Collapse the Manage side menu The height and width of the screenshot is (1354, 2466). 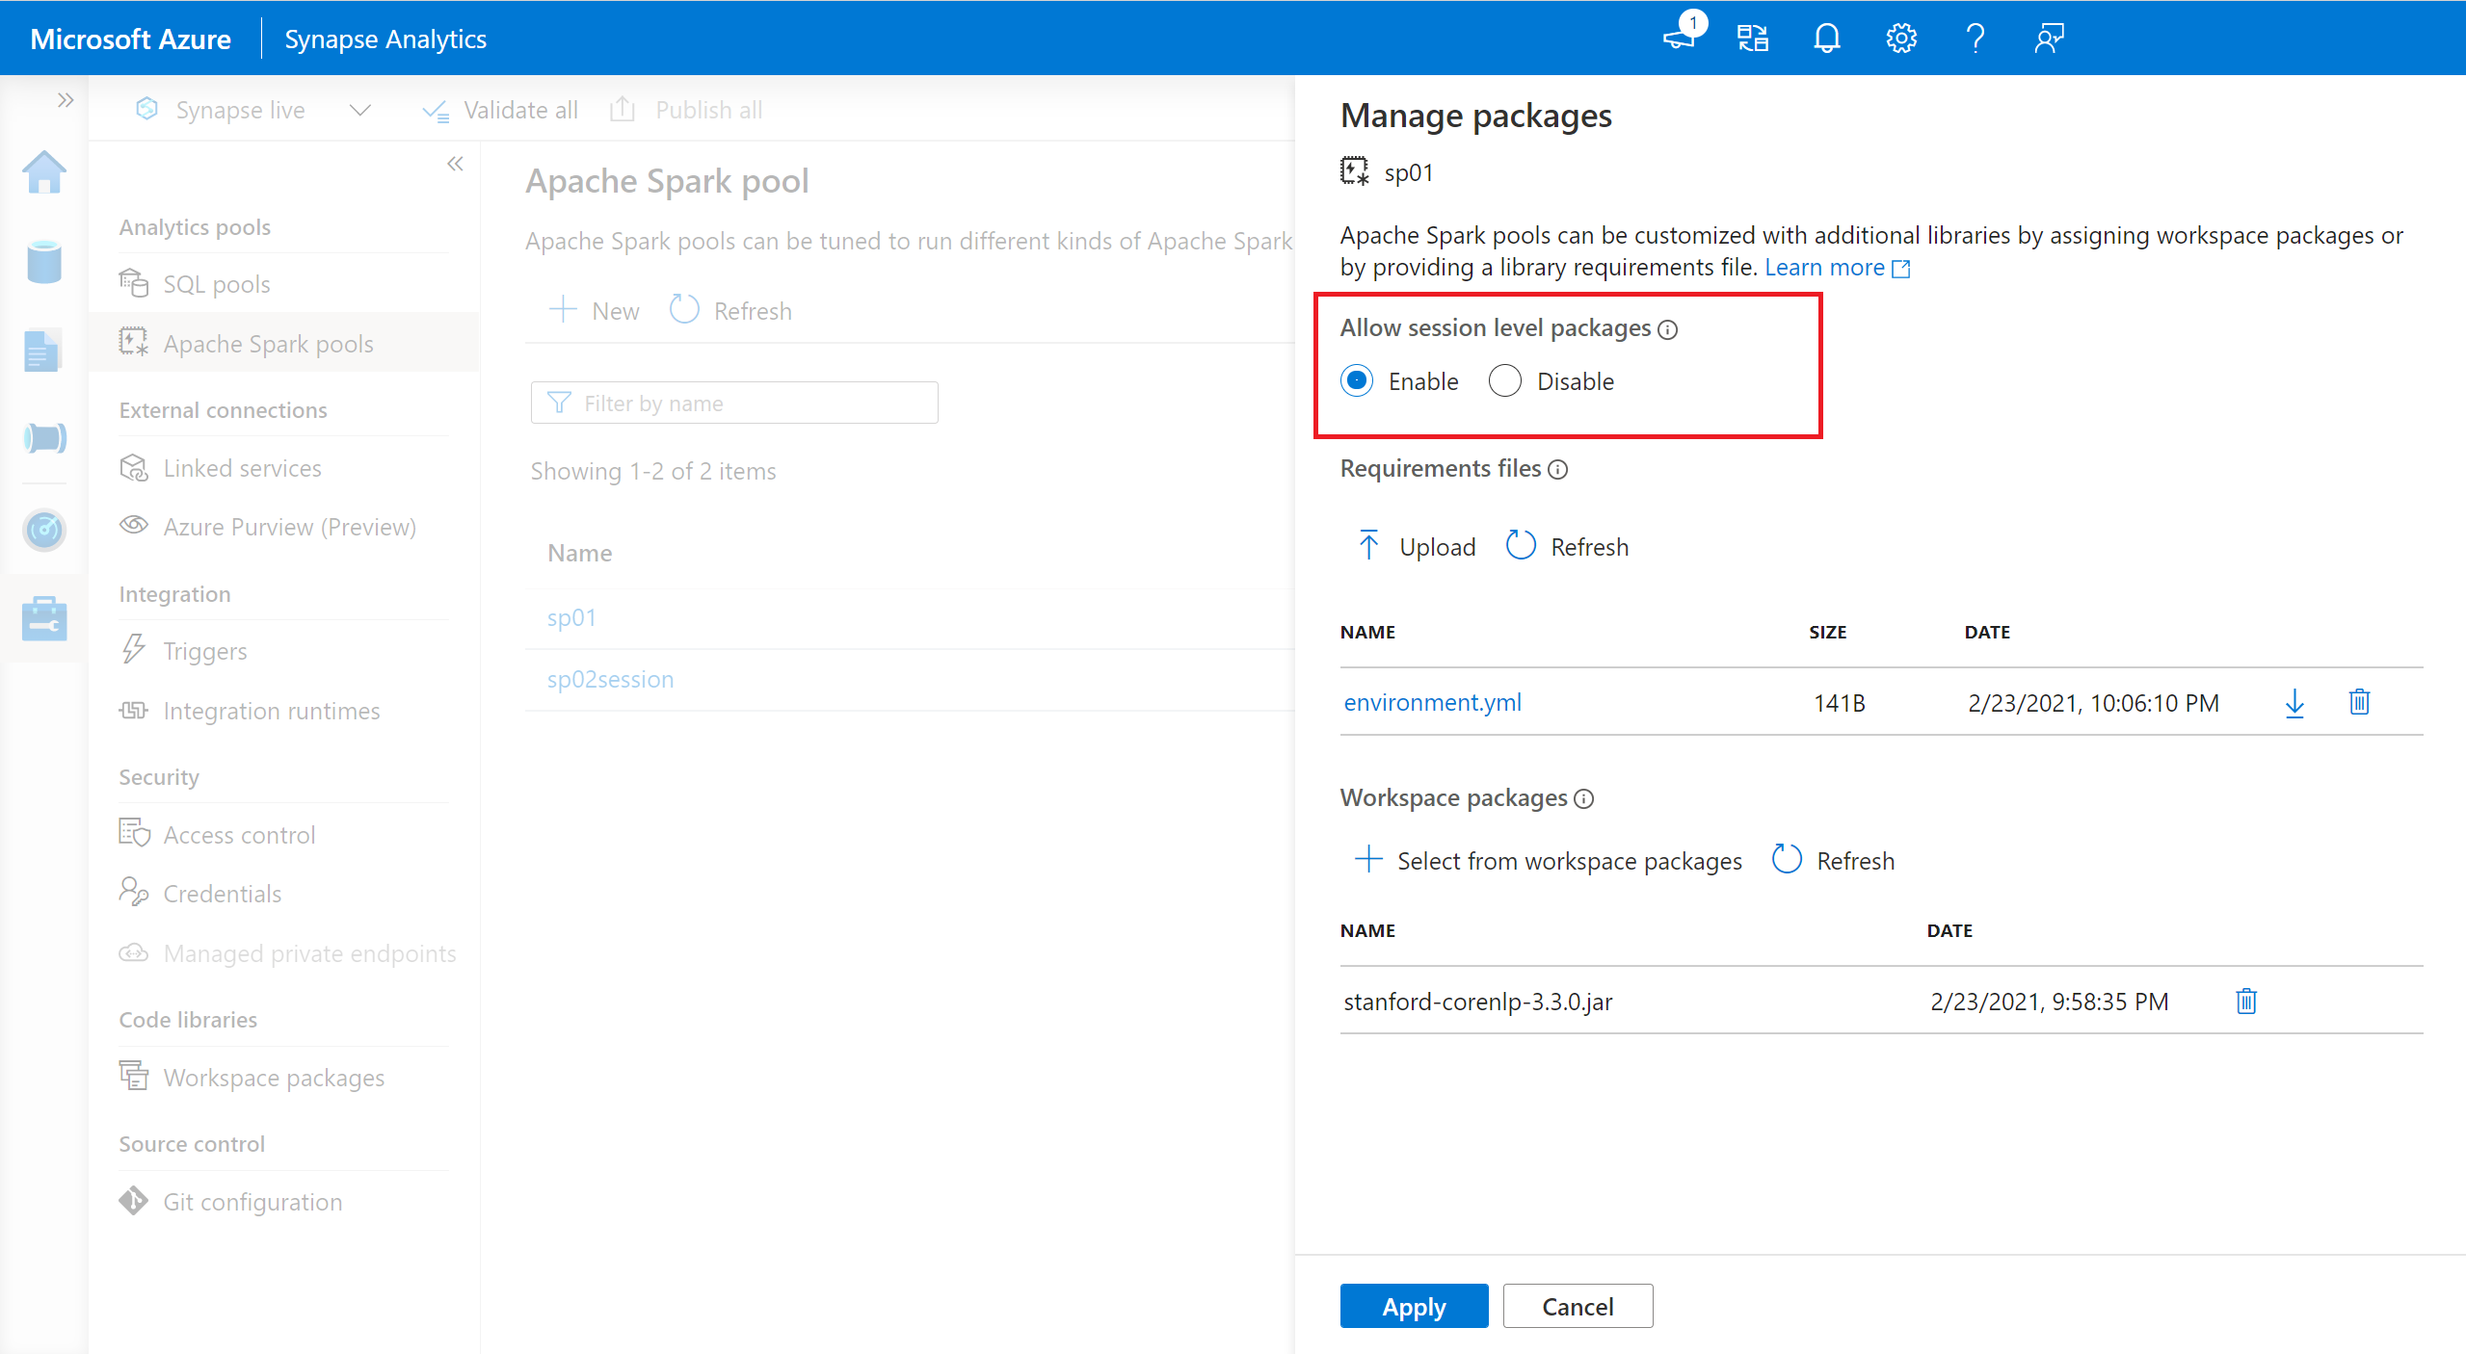[x=455, y=164]
